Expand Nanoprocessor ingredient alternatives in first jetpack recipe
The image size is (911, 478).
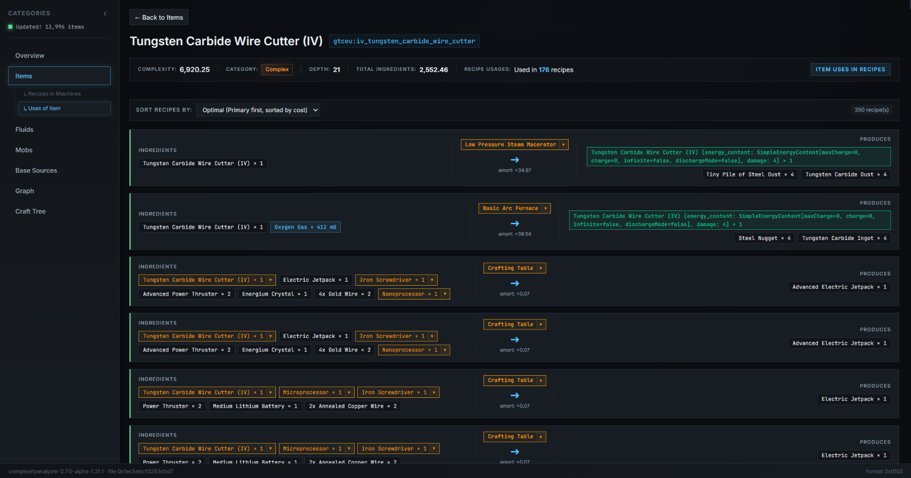tap(445, 294)
